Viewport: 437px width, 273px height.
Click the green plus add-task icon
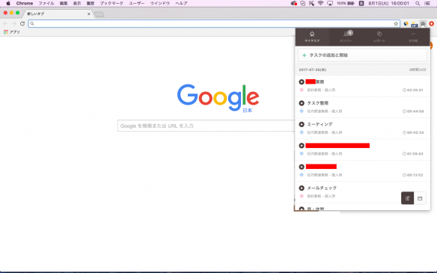[304, 55]
